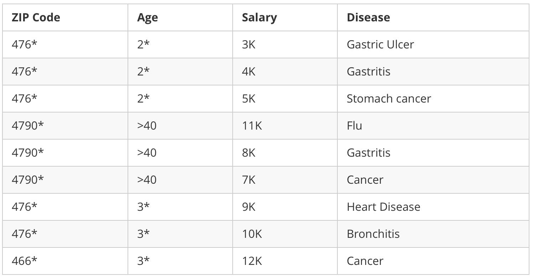Select the 3K salary cell
Screen dimensions: 533x277
(x=249, y=45)
